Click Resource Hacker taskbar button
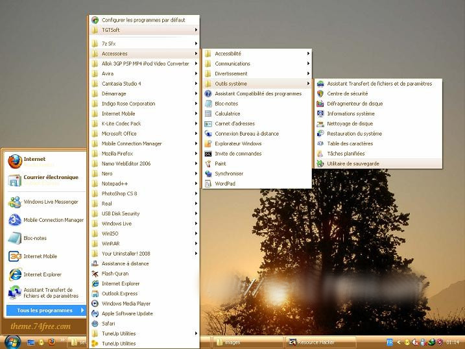Screen dimensions: 465x349 [320, 342]
